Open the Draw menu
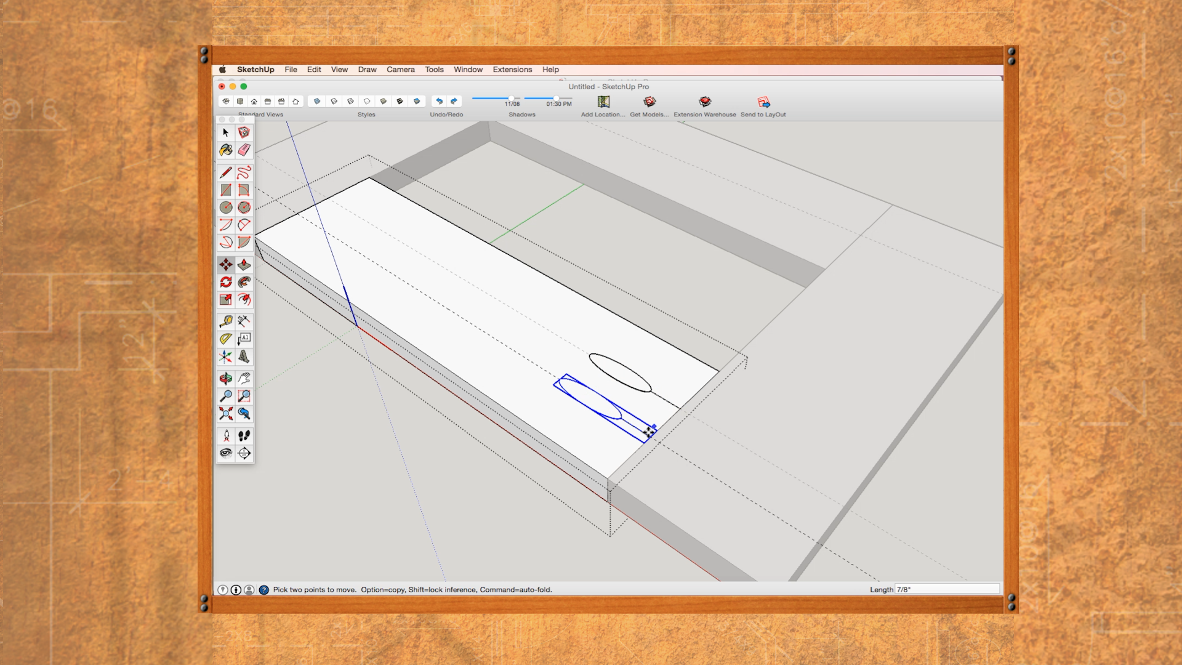1182x665 pixels. [x=367, y=70]
